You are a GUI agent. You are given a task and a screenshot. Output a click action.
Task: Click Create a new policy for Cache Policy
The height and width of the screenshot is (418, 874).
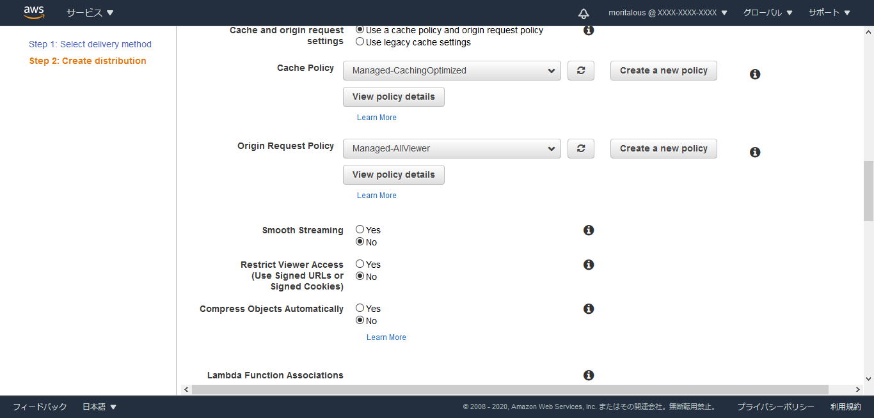(x=663, y=70)
